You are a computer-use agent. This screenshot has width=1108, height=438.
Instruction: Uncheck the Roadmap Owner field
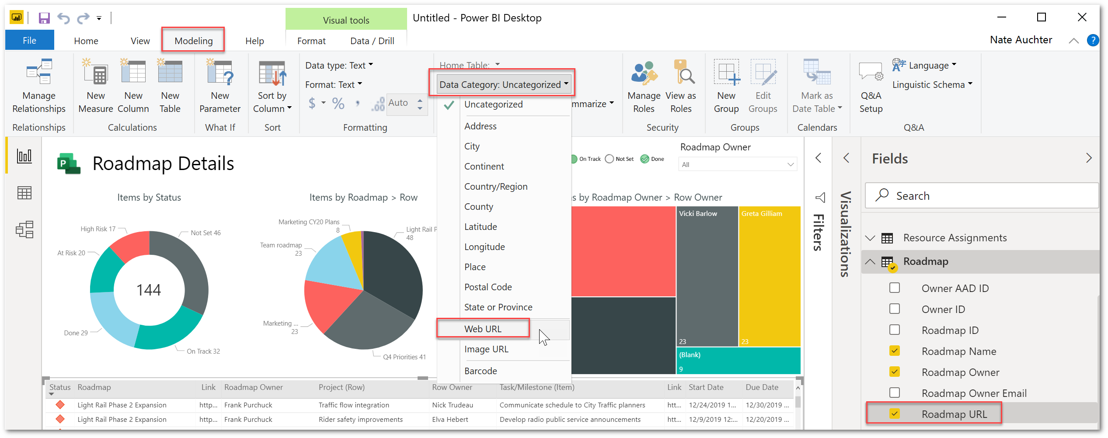tap(895, 372)
